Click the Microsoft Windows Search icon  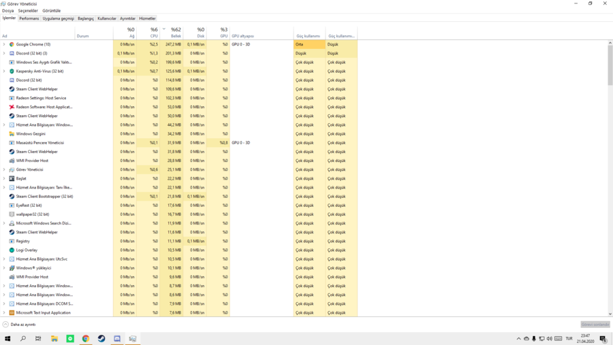pos(12,223)
